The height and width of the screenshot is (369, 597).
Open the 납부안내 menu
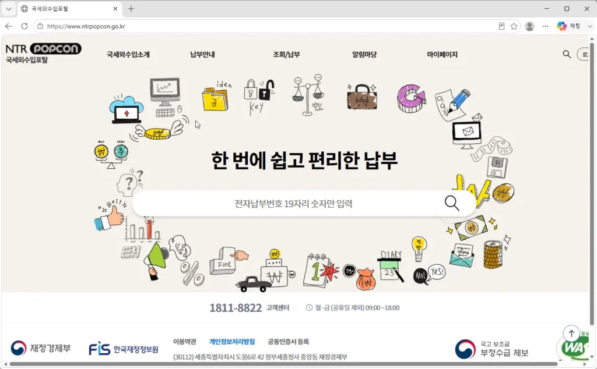(202, 54)
